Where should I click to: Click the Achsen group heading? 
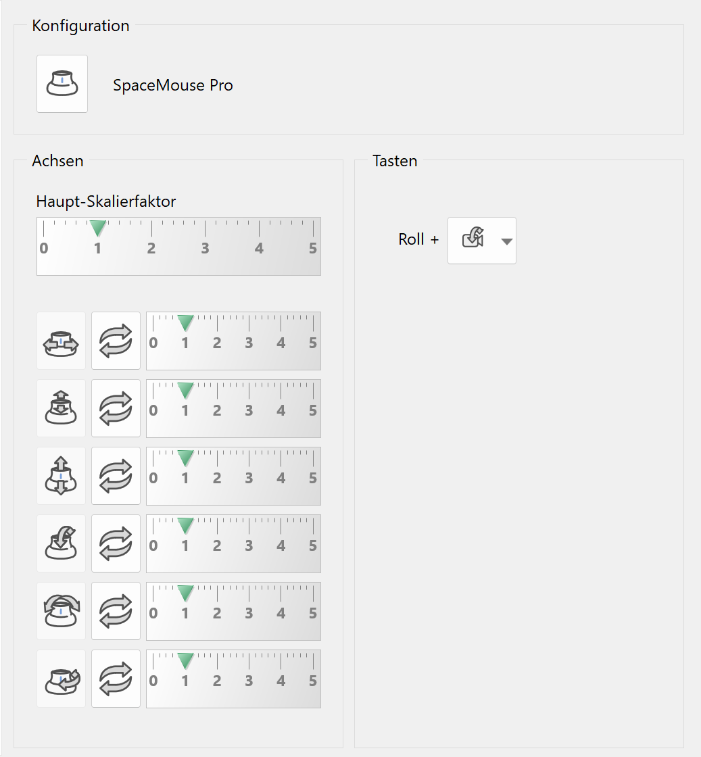[x=57, y=161]
